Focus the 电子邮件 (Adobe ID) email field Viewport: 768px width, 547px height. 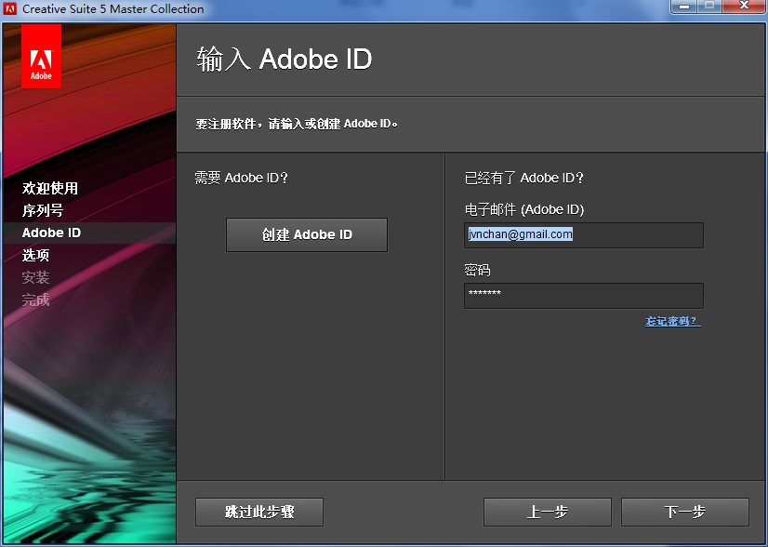point(583,235)
